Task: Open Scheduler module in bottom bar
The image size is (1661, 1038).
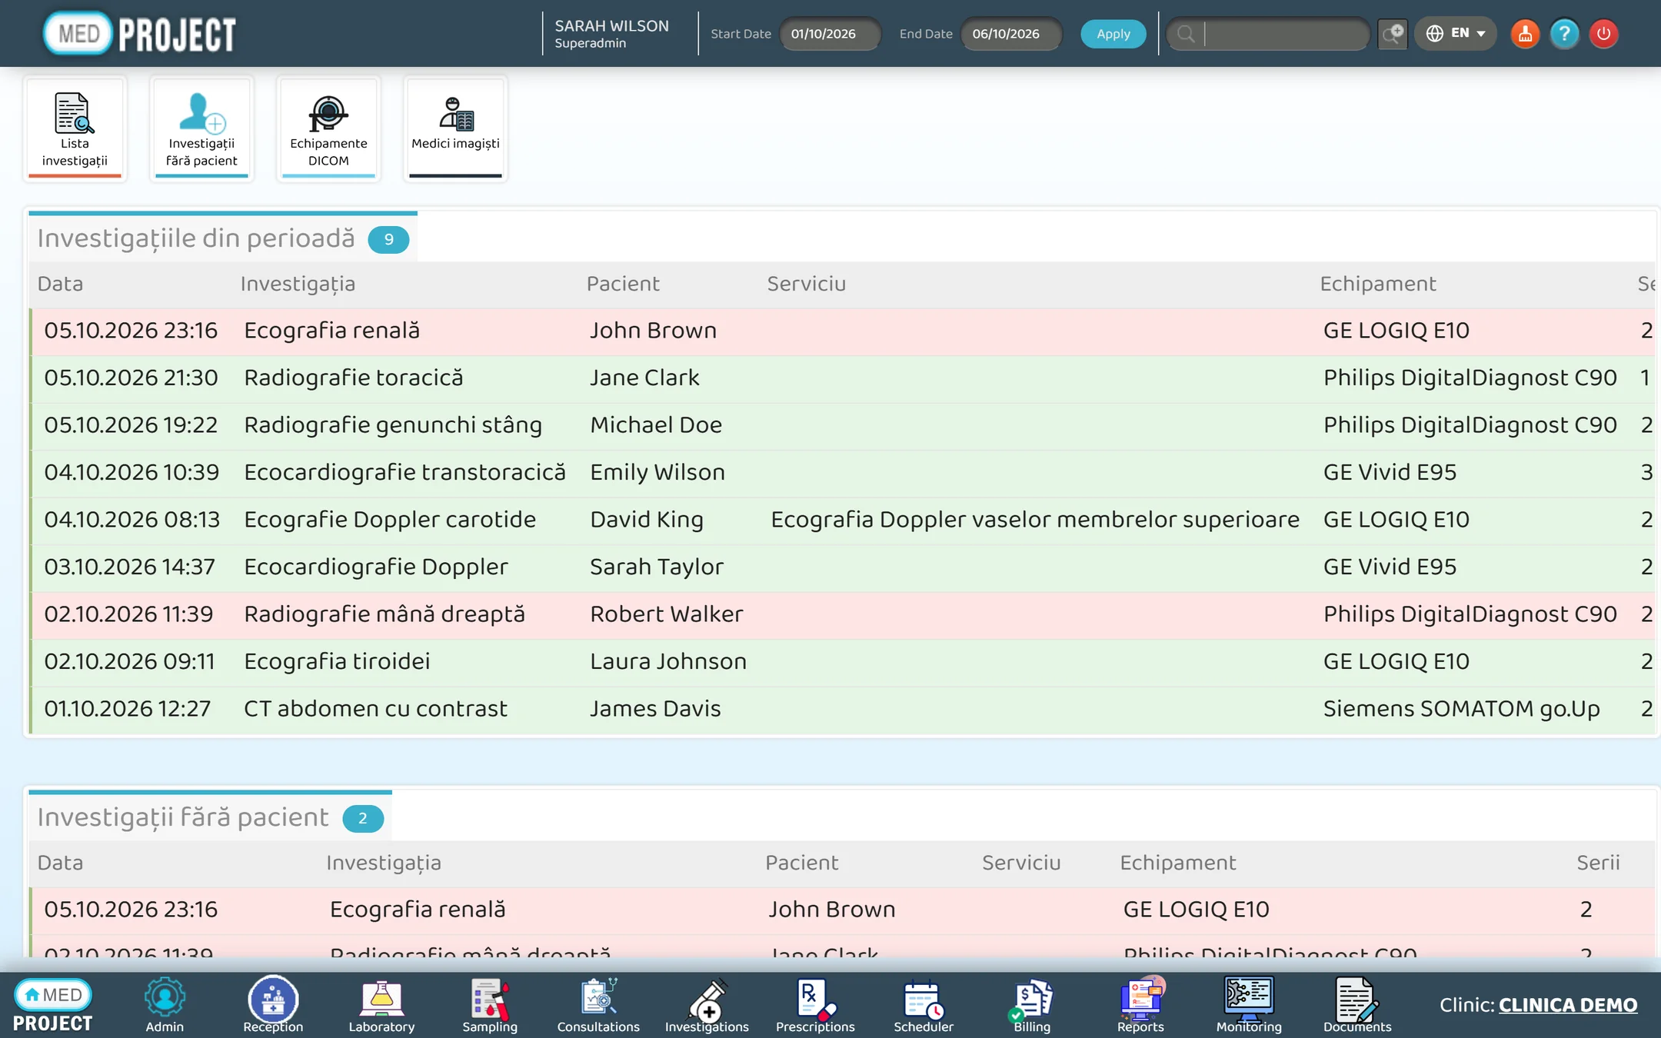Action: pyautogui.click(x=924, y=1005)
